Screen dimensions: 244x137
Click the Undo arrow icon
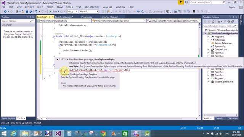pyautogui.click(x=36, y=11)
